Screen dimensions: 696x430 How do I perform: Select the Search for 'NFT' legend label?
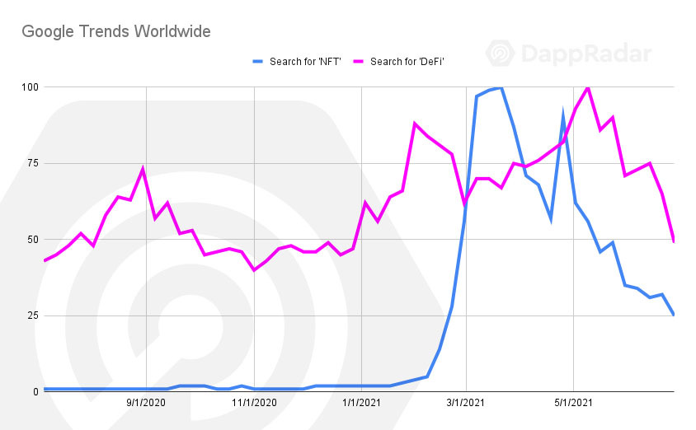(x=305, y=62)
